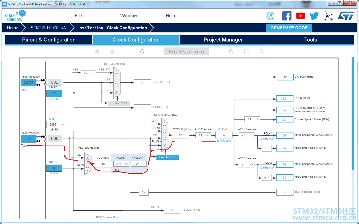Open the STM32CubeMX logo home
Viewport: 359px width, 224px height.
(15, 16)
